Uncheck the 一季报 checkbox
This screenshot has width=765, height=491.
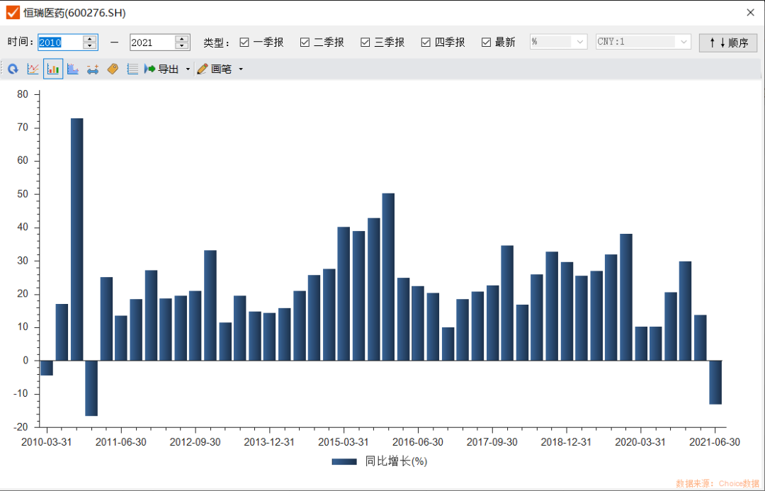(x=245, y=42)
